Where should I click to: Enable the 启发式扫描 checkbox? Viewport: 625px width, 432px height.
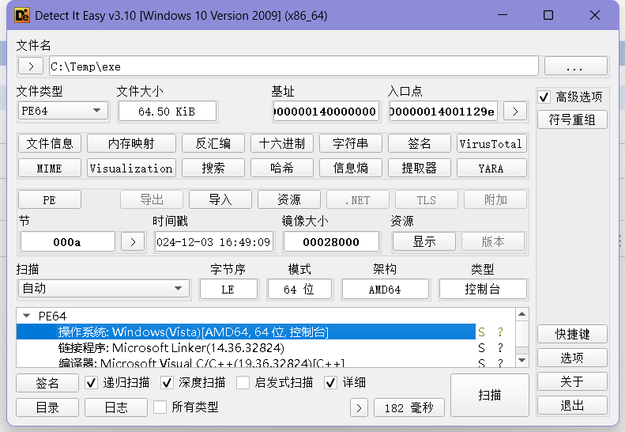243,382
